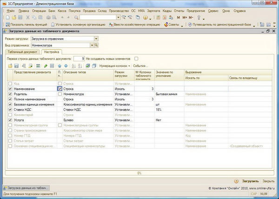The height and width of the screenshot is (199, 279).
Task: Click the check all rows icon
Action: tap(87, 66)
